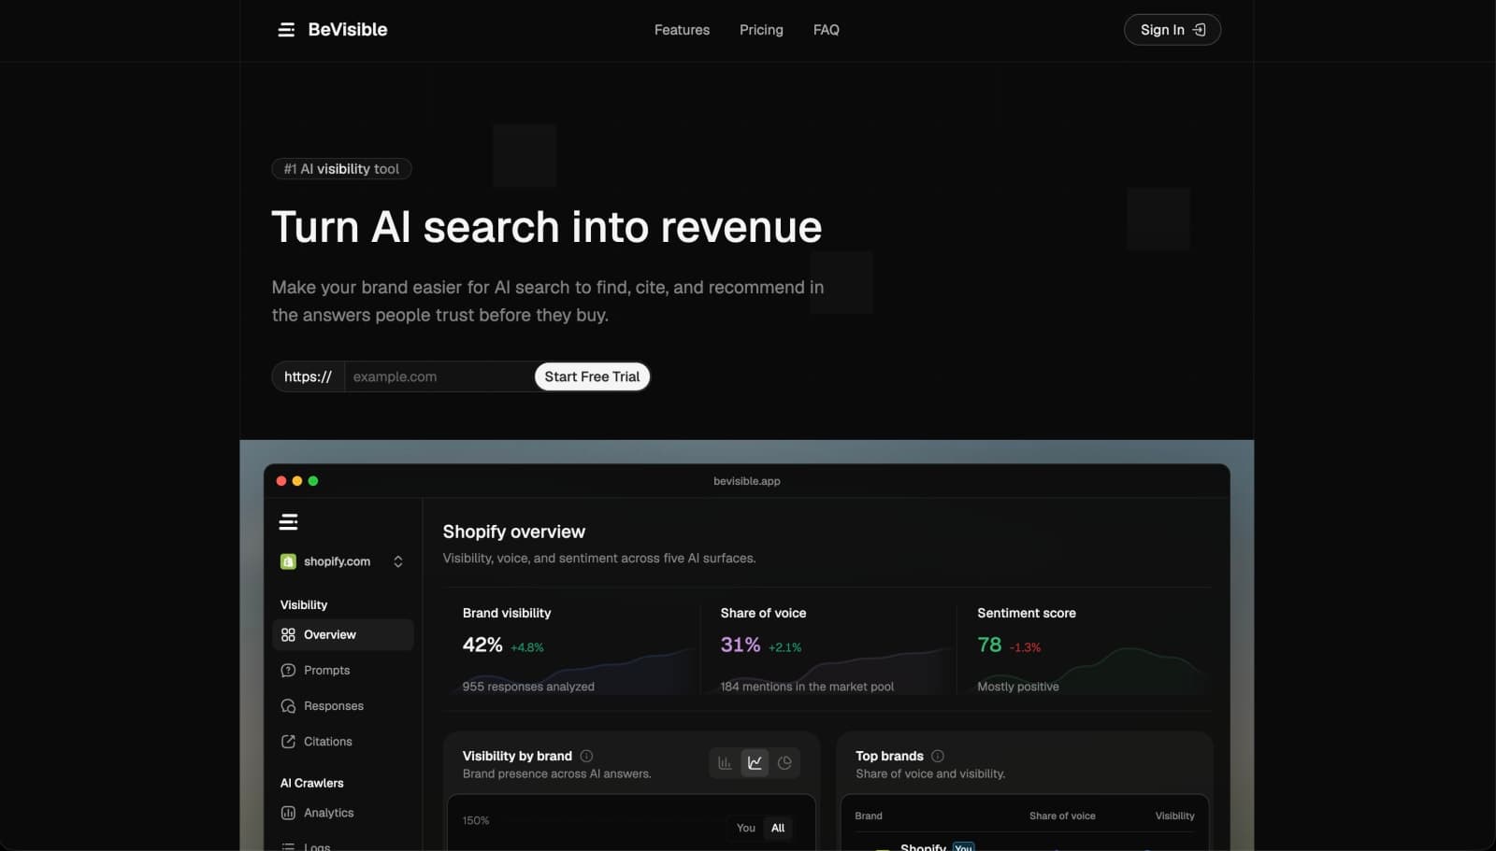The image size is (1496, 851).
Task: Click the +4.8% brand visibility change
Action: coord(526,647)
